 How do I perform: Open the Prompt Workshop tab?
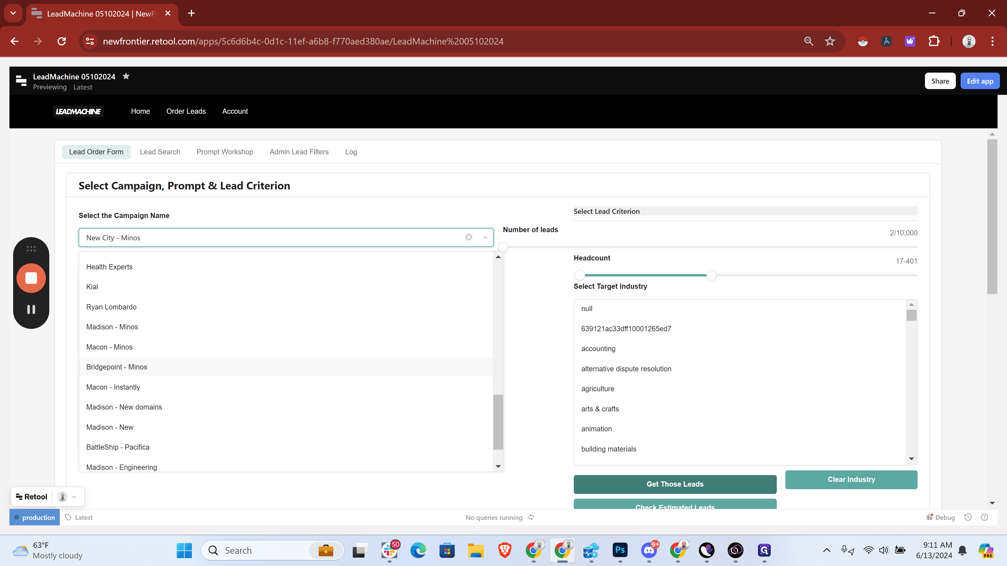[225, 152]
